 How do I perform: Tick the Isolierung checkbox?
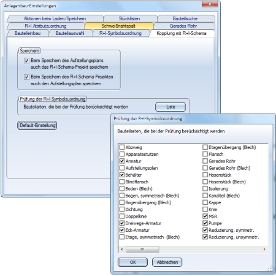(x=205, y=189)
